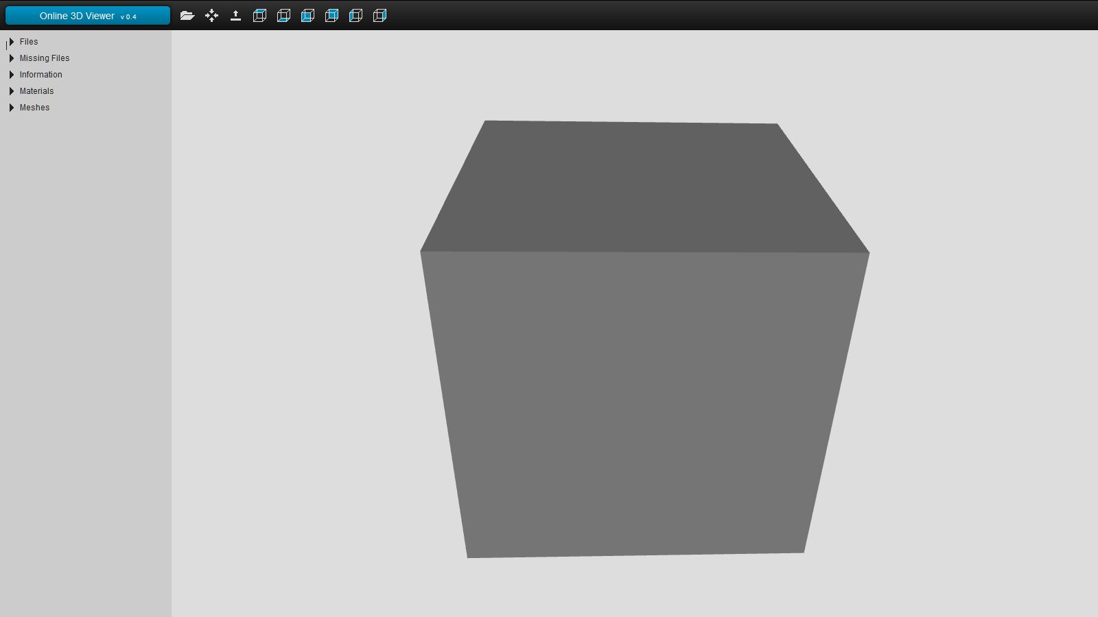Click the open file folder icon
Image resolution: width=1098 pixels, height=617 pixels.
tap(187, 16)
